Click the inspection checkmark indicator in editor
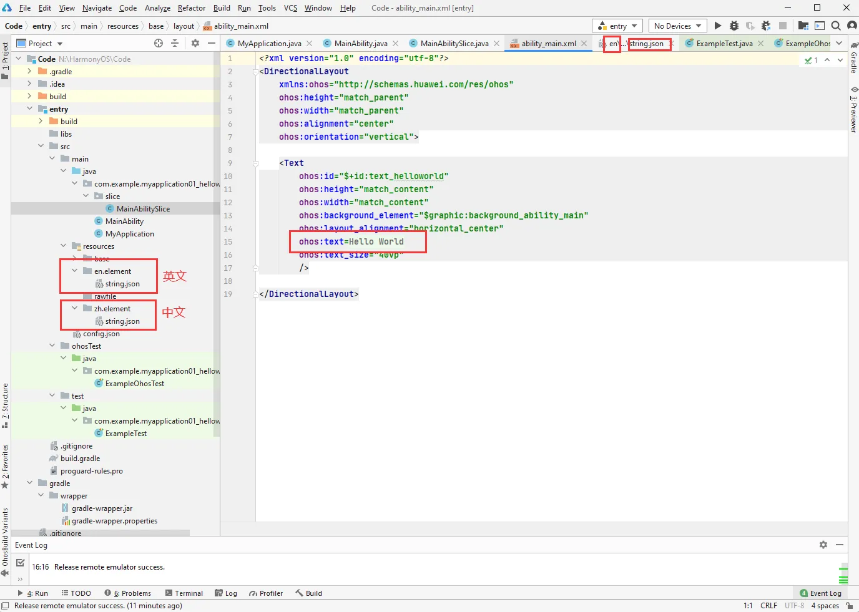 811,60
